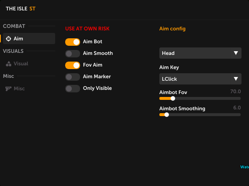The height and width of the screenshot is (186, 249).
Task: Click the shapes icon beside Visual
Action: [8, 64]
